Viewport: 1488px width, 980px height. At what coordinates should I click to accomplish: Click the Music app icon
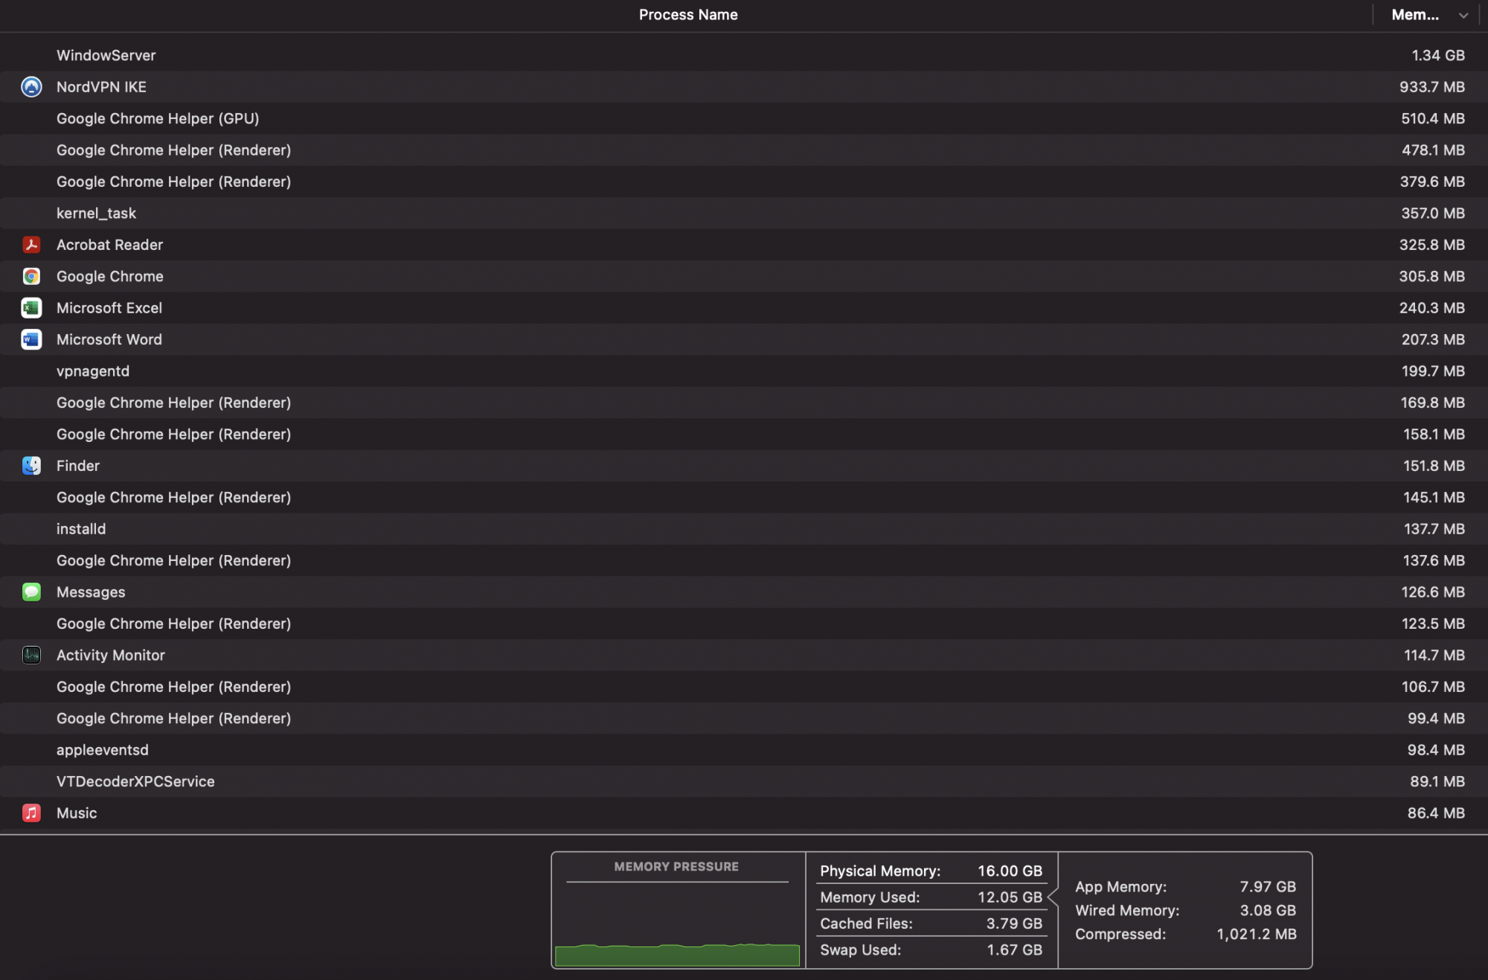pyautogui.click(x=31, y=813)
